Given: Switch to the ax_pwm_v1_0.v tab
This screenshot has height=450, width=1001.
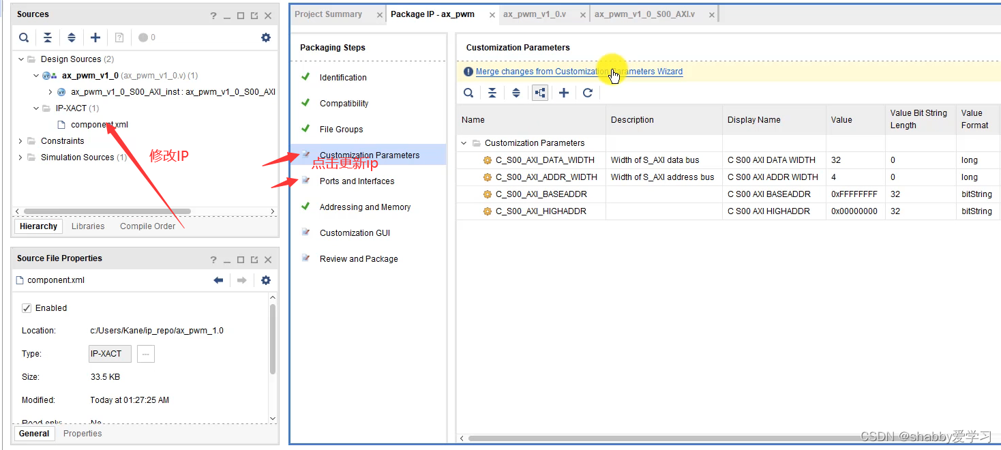Looking at the screenshot, I should tap(534, 14).
